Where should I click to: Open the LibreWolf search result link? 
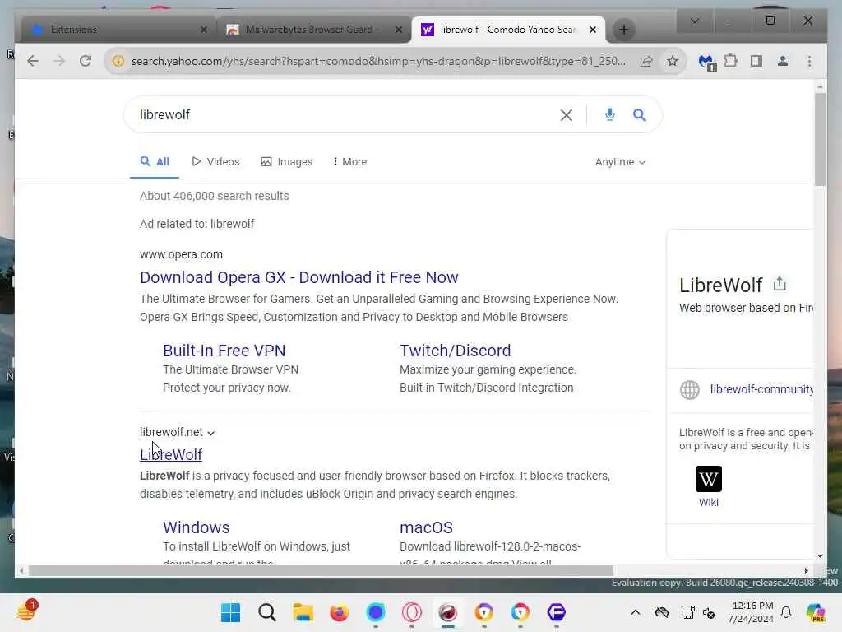click(x=171, y=454)
